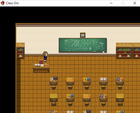Screen dimensions: 140x113
Task: Search the bookshelf beside the left wall
Action: pyautogui.click(x=20, y=51)
